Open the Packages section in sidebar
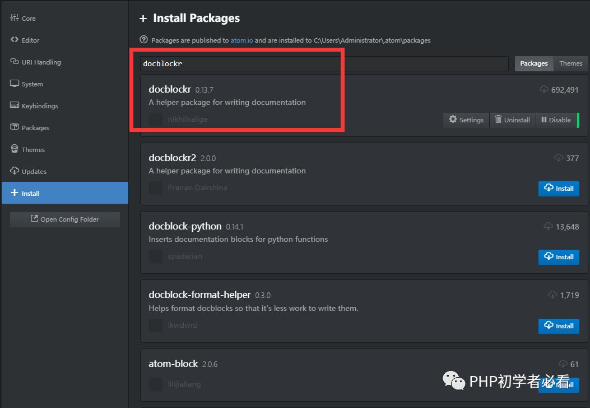Screen dimensions: 590x408 (x=35, y=128)
